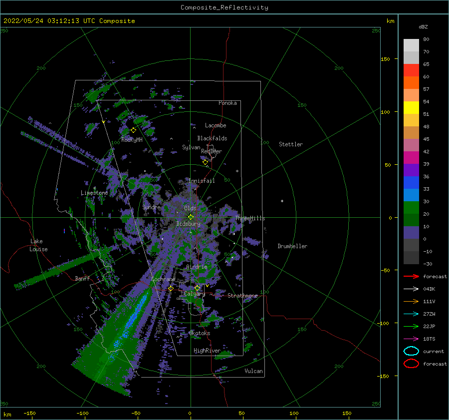Click the Cochrane town label
The height and width of the screenshot is (420, 449).
pos(163,279)
